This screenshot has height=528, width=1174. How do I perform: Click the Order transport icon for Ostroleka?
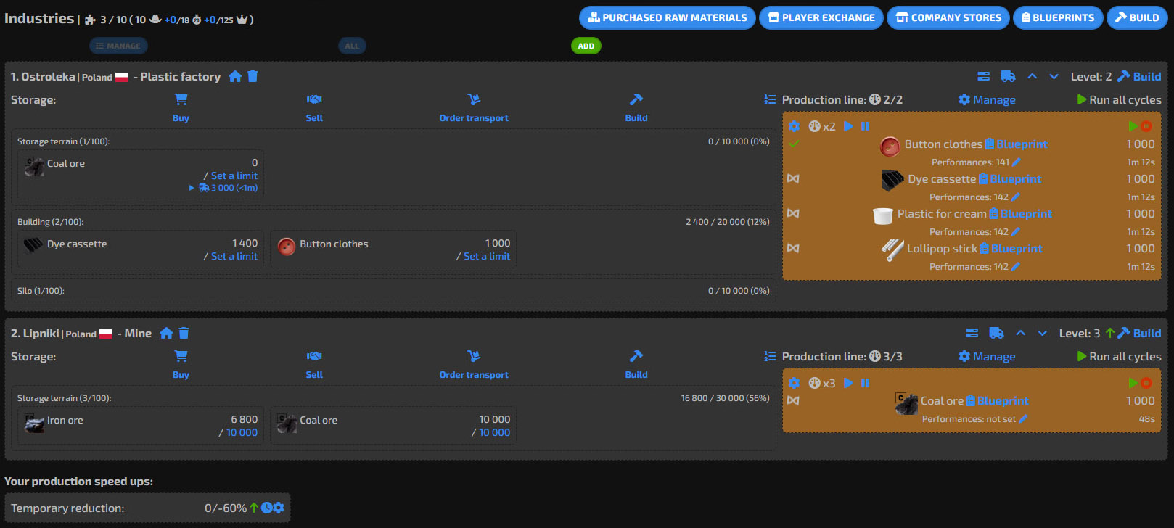[474, 99]
